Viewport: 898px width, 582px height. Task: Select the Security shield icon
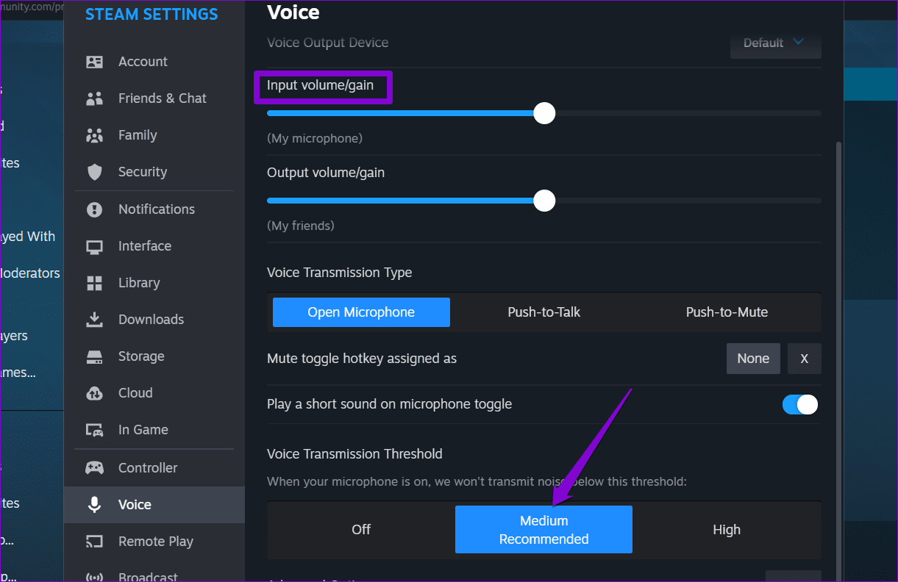click(94, 172)
